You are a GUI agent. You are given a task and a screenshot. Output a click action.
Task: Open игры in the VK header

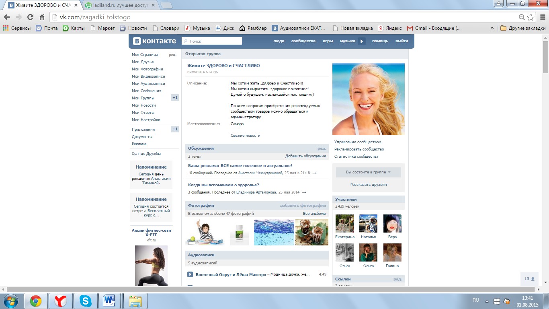click(x=328, y=41)
